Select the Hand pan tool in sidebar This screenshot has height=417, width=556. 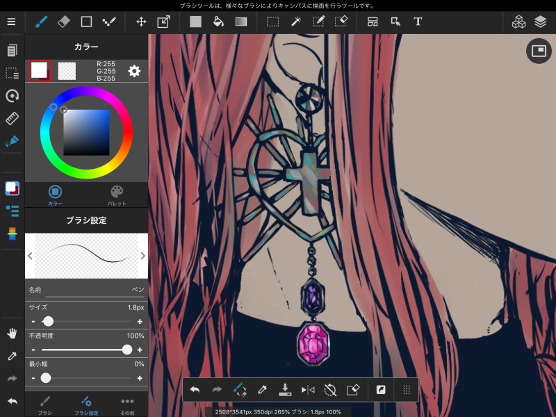pos(12,334)
